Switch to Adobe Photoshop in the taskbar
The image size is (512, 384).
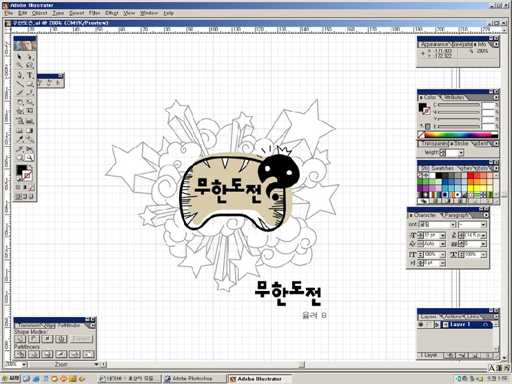pos(194,378)
